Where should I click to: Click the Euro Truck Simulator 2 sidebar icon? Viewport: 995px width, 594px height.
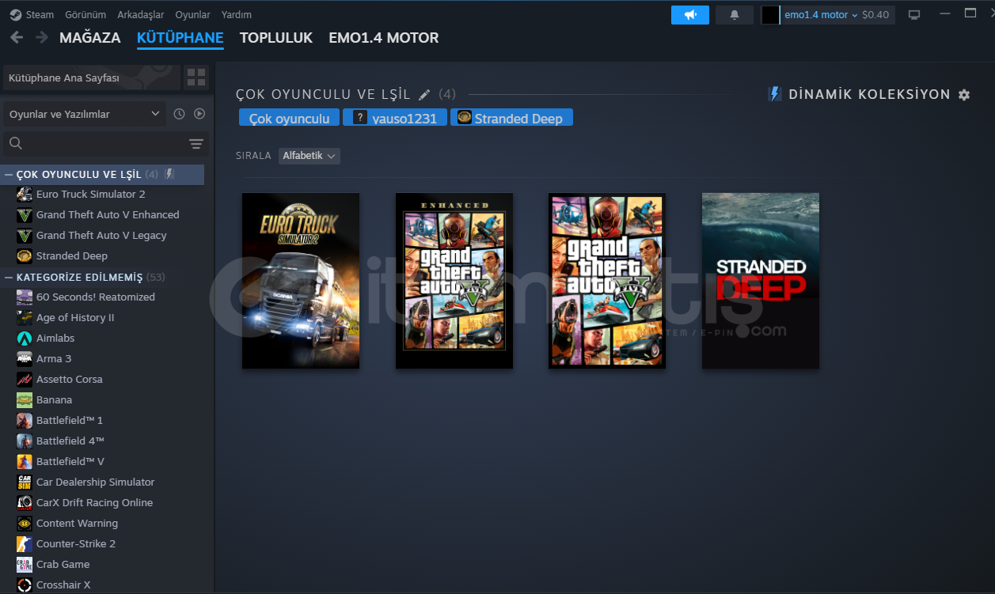(25, 194)
